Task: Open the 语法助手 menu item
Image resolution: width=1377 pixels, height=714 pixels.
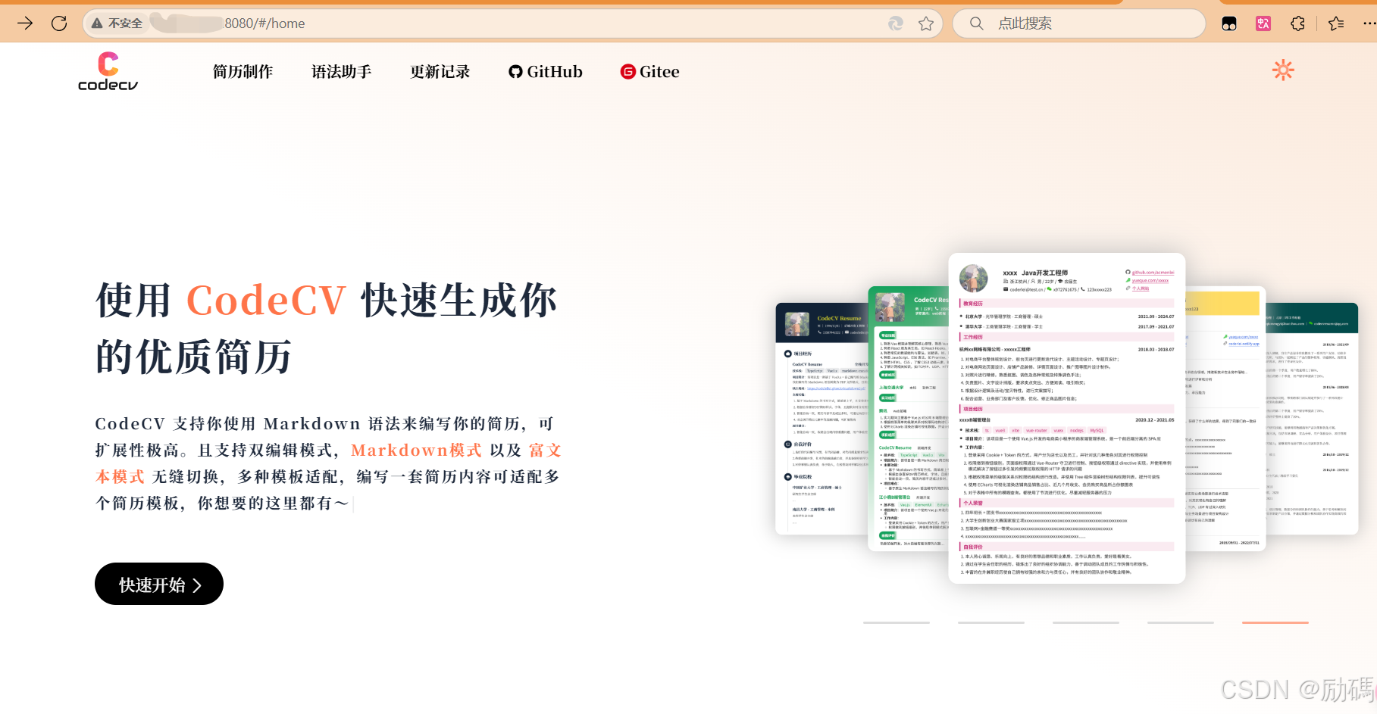Action: [341, 72]
